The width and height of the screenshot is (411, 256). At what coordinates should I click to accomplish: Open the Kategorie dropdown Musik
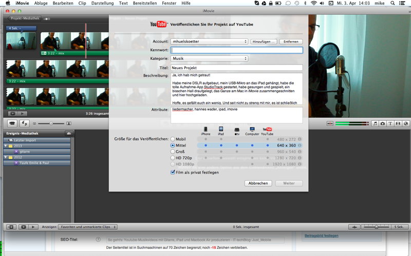(x=209, y=58)
